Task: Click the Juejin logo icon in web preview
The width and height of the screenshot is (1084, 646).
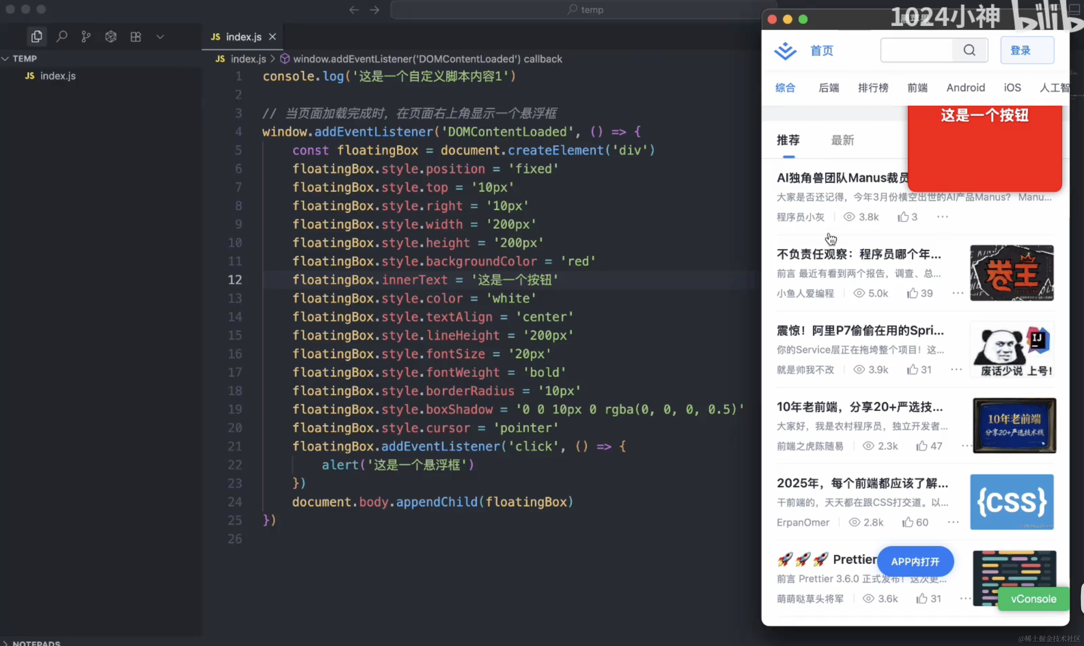Action: 785,51
